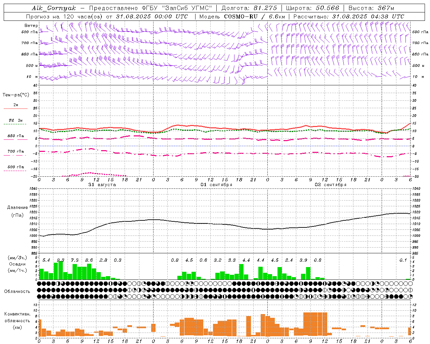
Task: Click the "(мм/3ч.)" unit label
Action: click(x=17, y=258)
